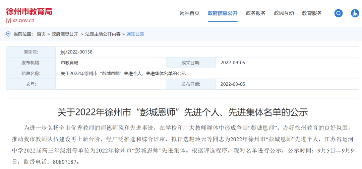
Task: Go to 政民互动 section
Action: 284,13
